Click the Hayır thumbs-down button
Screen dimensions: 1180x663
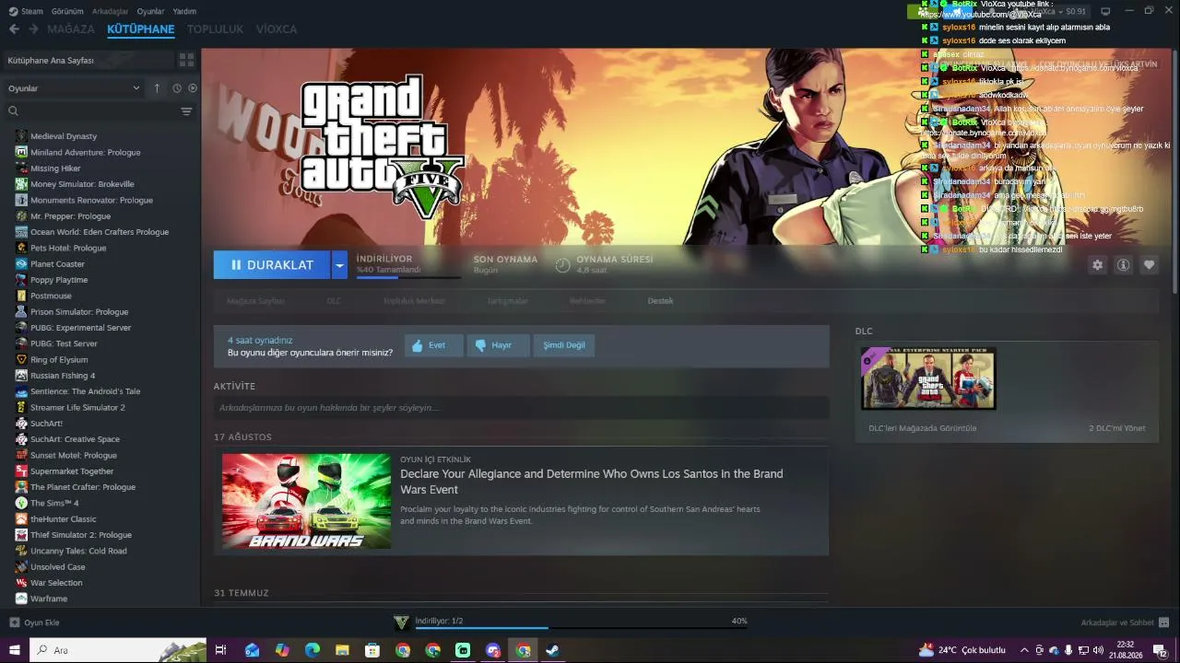click(497, 345)
